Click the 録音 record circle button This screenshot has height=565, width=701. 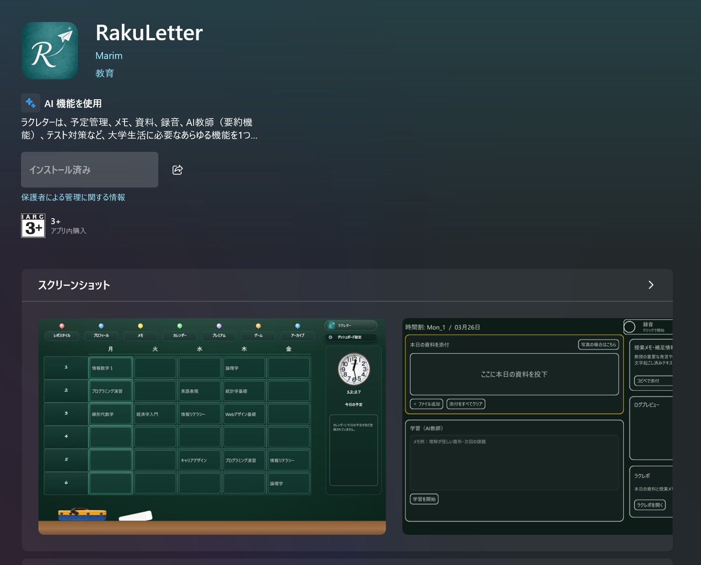(630, 327)
